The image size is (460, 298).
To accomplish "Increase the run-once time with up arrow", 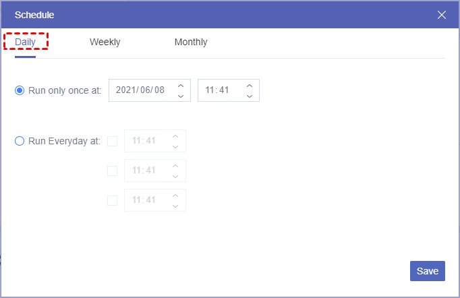I will coord(250,86).
